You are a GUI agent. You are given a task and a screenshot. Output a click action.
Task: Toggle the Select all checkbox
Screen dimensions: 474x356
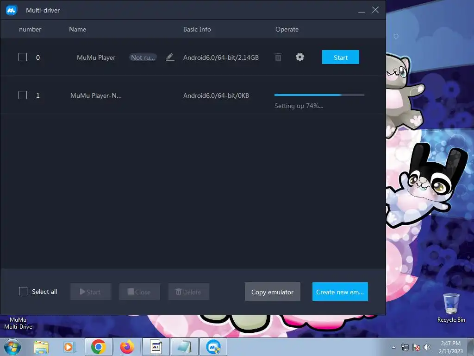click(23, 292)
